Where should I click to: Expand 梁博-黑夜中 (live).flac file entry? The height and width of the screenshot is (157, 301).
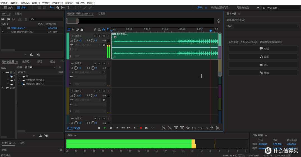pos(2,32)
